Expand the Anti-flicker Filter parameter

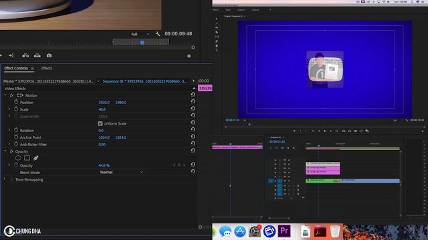[9, 144]
